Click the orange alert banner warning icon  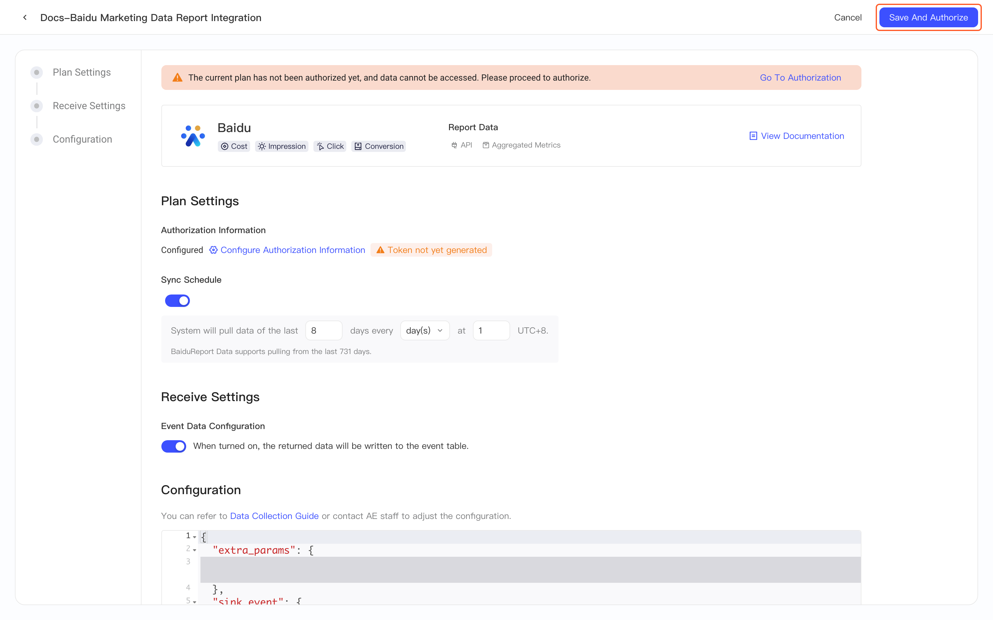[x=177, y=77]
